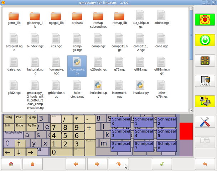
Task: Tap the up arrow key
Action: point(20,144)
